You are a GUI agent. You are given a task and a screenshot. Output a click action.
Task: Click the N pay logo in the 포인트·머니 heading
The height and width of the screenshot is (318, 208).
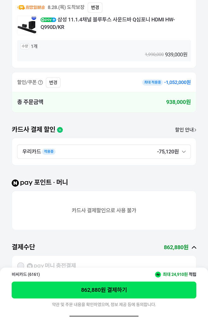15,183
